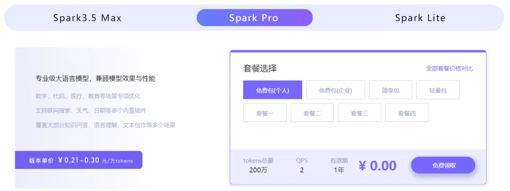Select the 轻量包 package option
Image resolution: width=510 pixels, height=191 pixels.
pos(438,90)
